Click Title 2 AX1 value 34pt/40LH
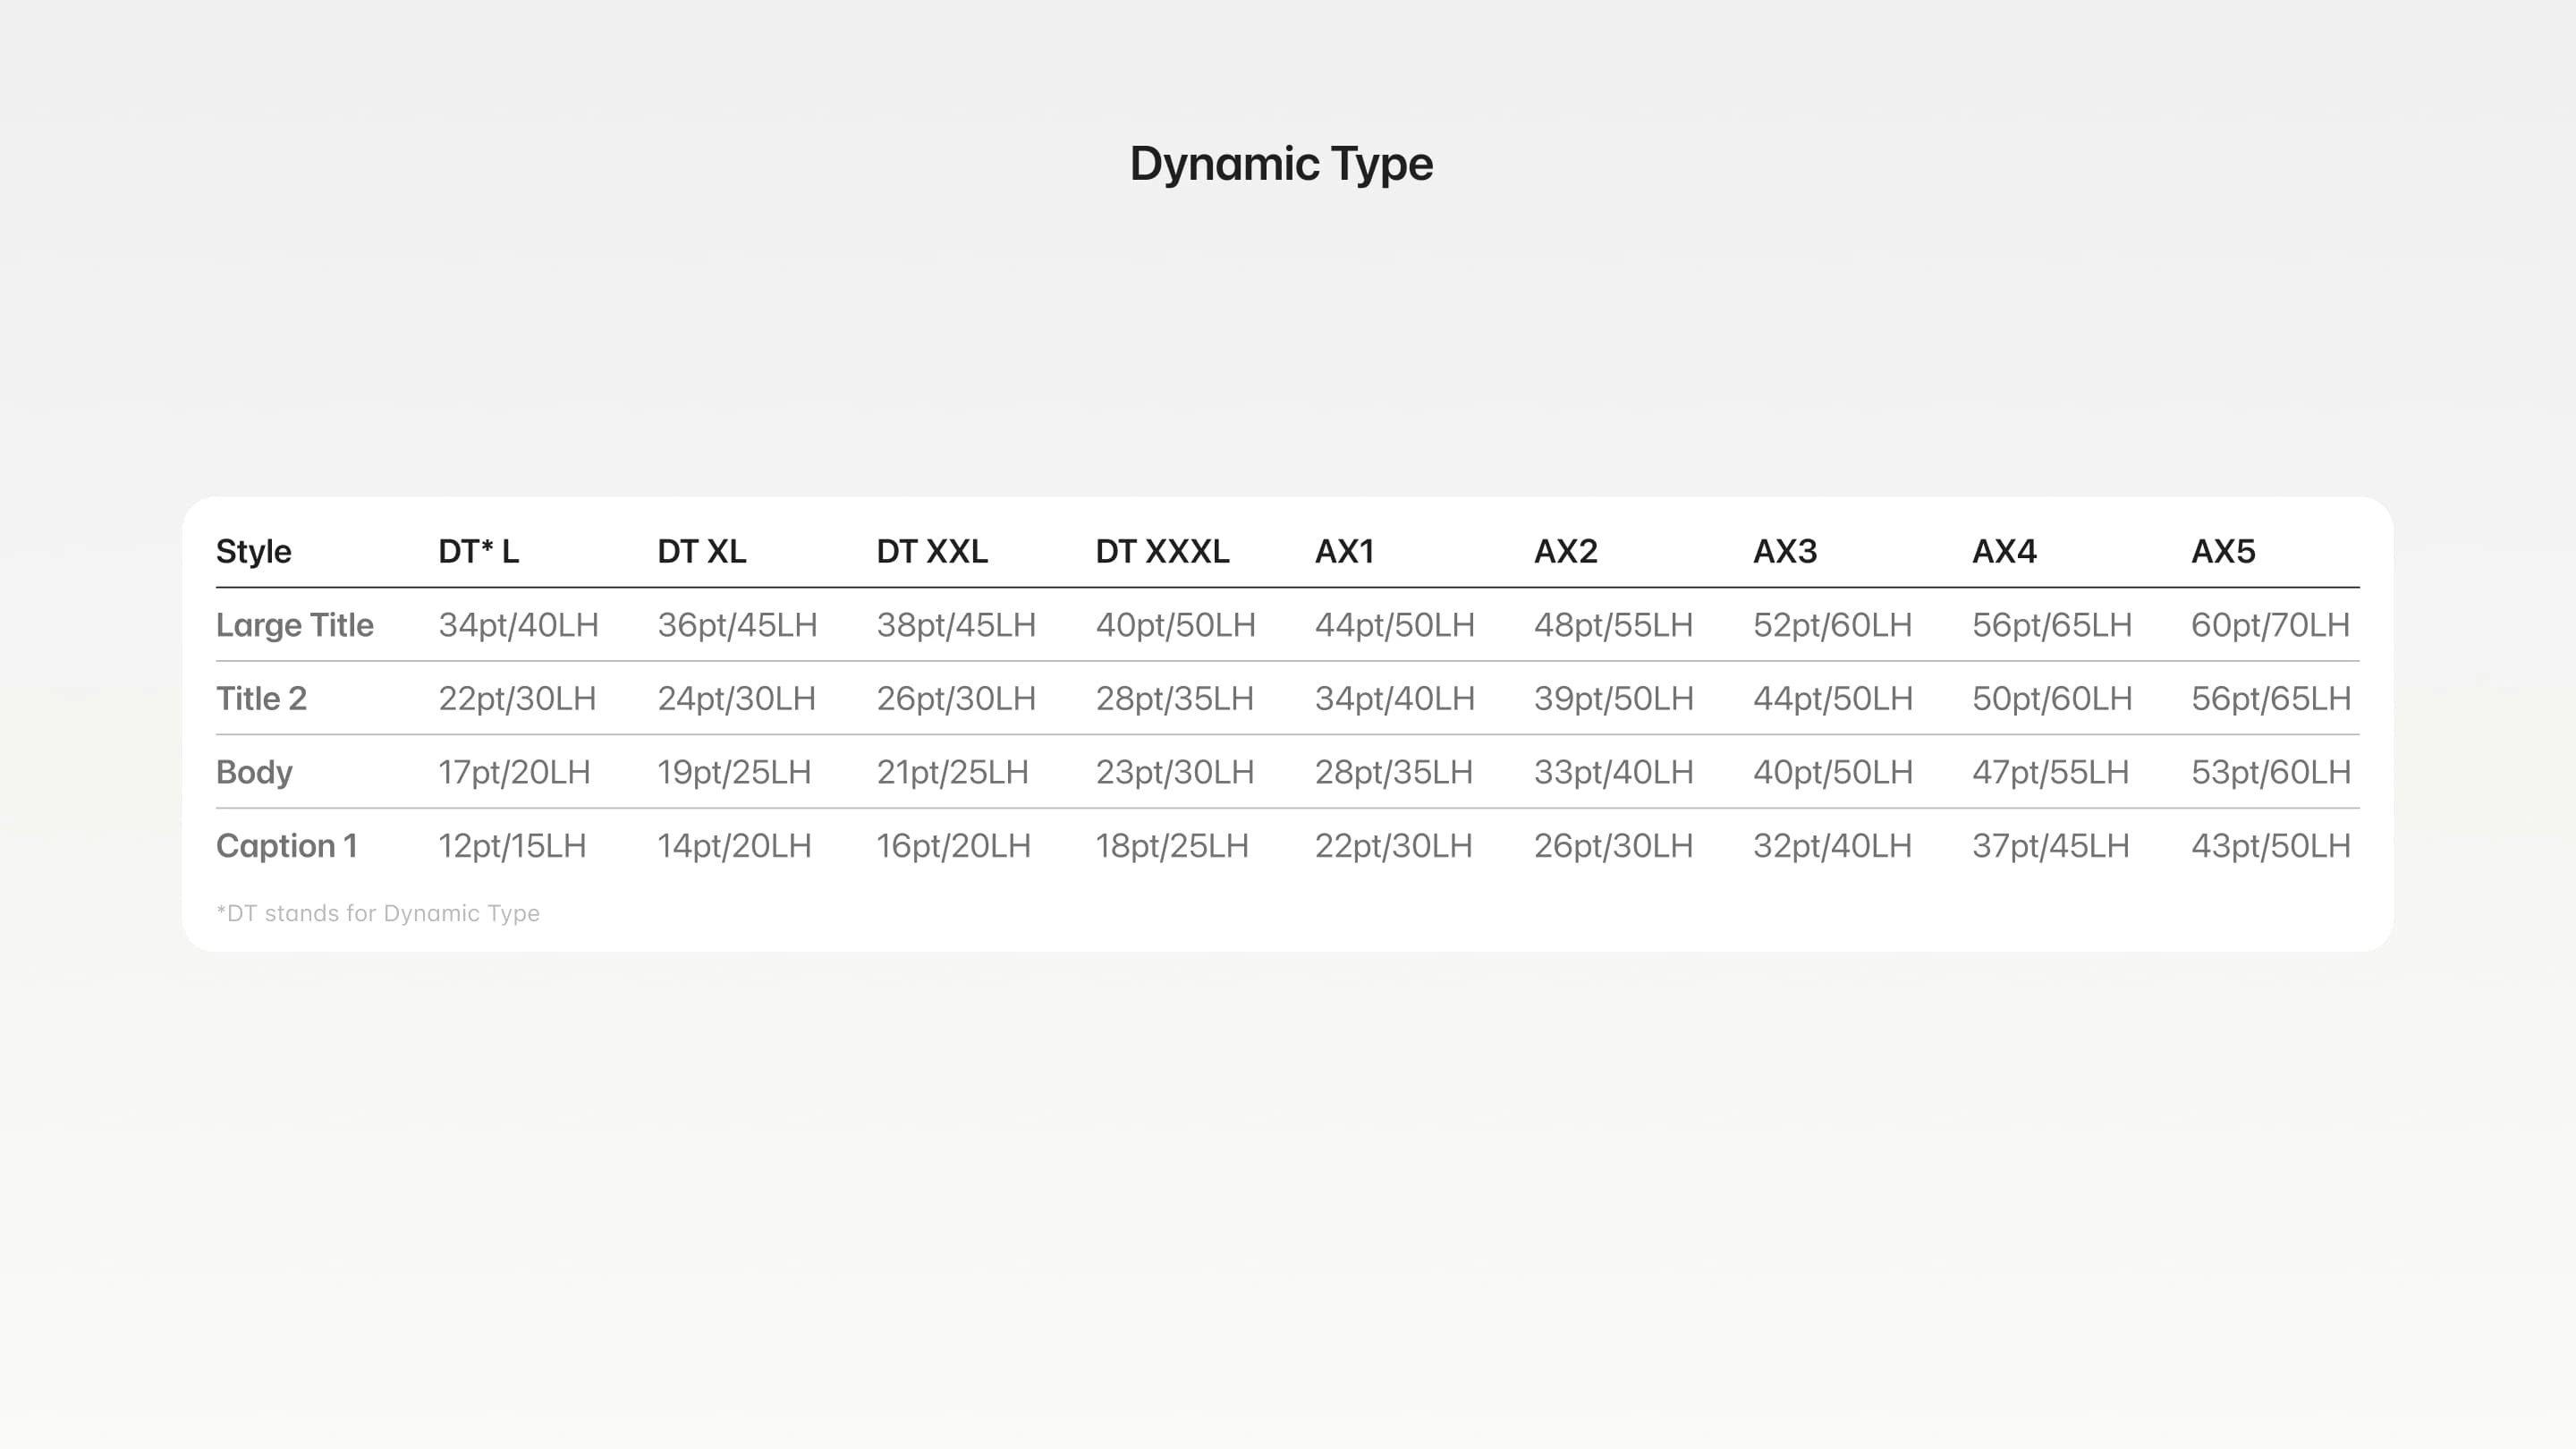The height and width of the screenshot is (1449, 2576). [x=1395, y=698]
